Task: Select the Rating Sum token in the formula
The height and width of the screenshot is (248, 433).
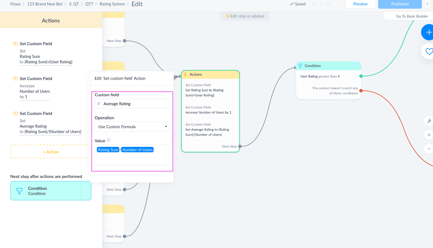Action: (x=108, y=149)
